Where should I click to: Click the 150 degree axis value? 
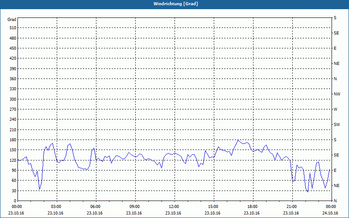tap(13, 150)
